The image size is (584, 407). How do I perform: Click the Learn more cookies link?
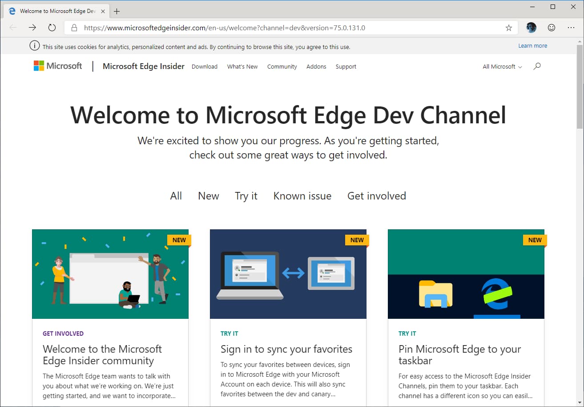click(x=532, y=46)
